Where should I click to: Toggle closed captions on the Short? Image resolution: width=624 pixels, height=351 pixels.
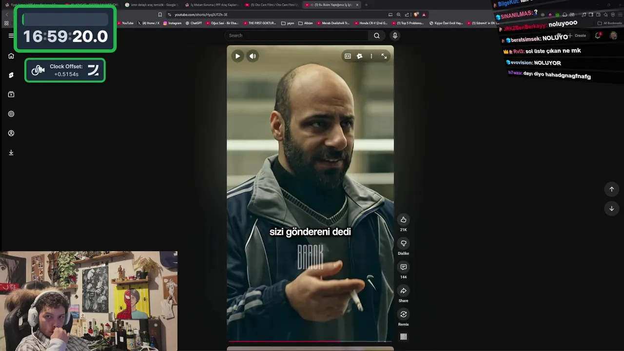click(348, 56)
